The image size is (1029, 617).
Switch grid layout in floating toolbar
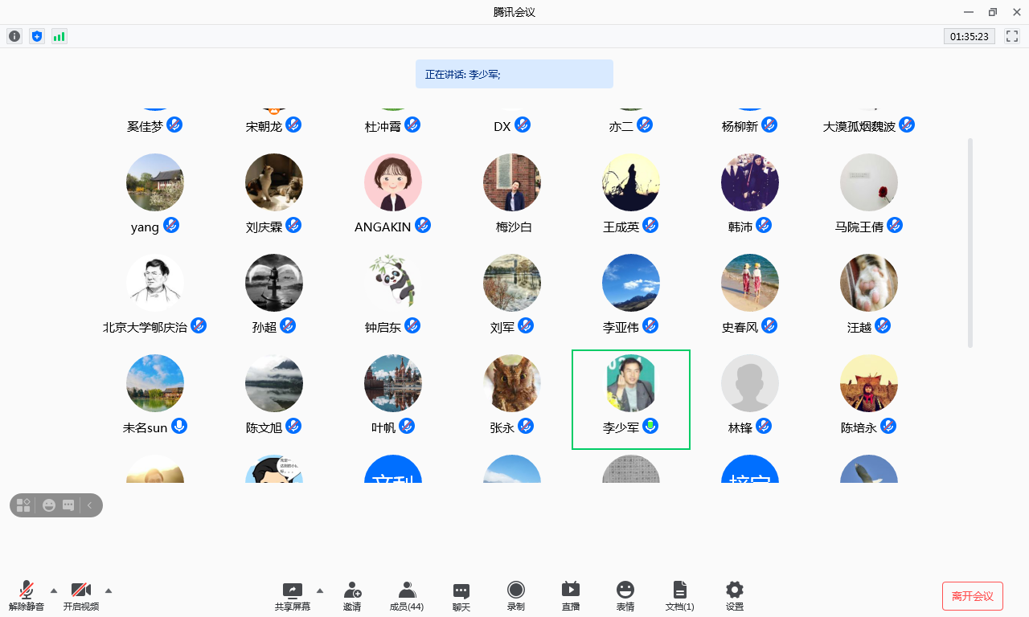pyautogui.click(x=23, y=505)
